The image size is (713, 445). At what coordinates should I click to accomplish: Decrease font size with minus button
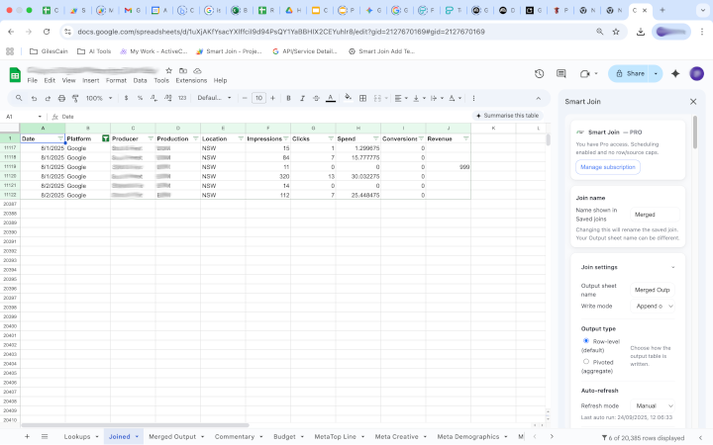point(245,98)
